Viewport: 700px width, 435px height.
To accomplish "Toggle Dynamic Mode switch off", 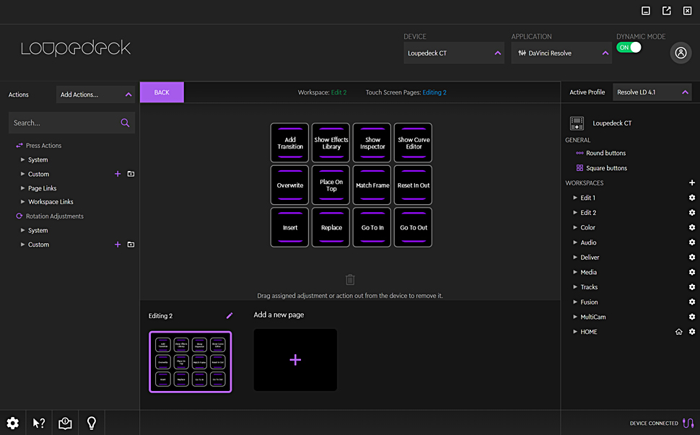I will pyautogui.click(x=629, y=48).
